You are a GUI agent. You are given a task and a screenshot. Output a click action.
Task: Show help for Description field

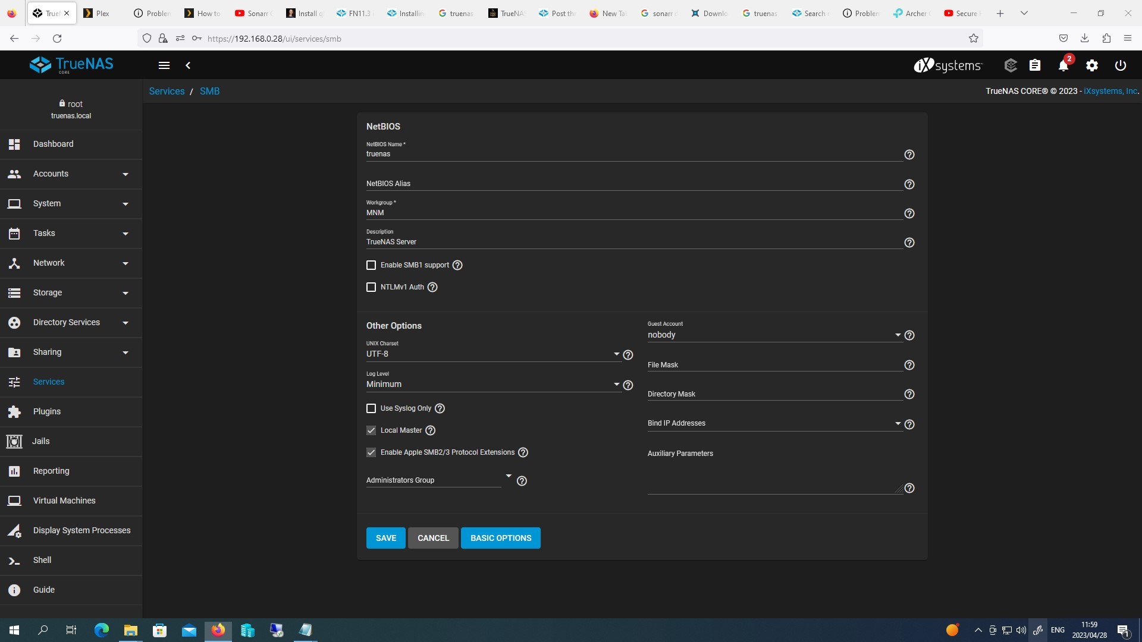(909, 243)
